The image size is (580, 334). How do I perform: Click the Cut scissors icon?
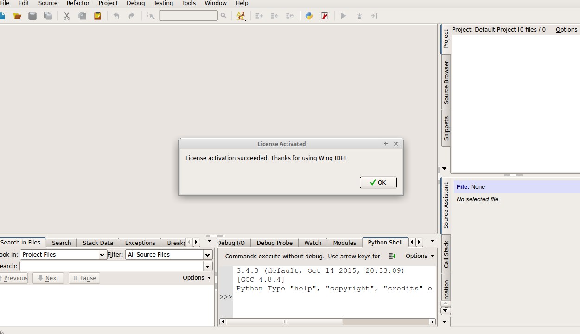click(67, 16)
